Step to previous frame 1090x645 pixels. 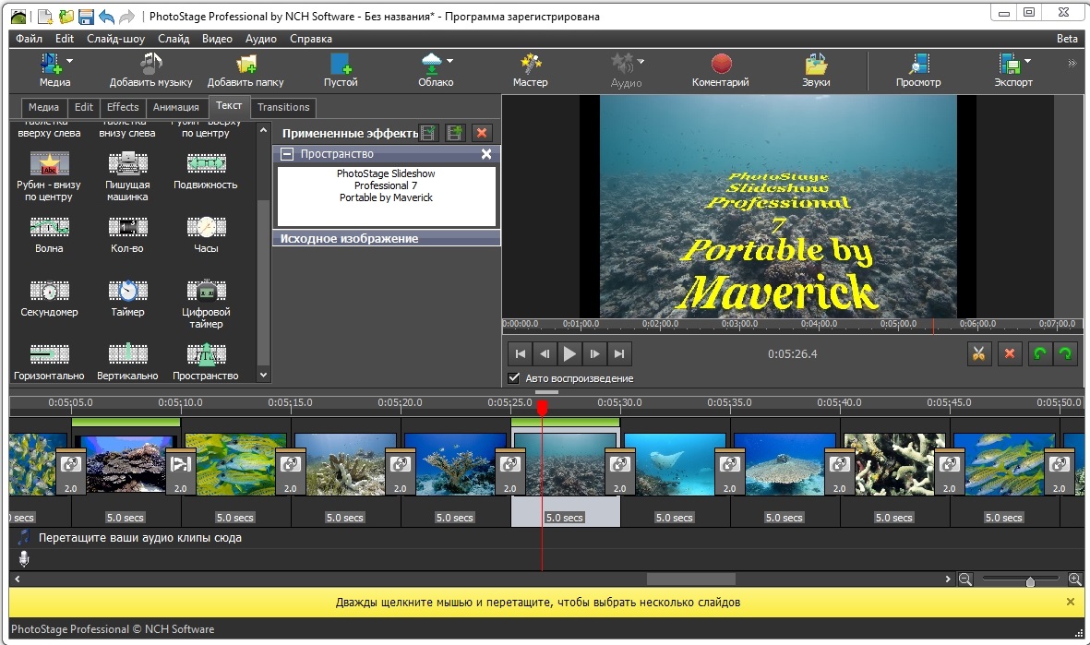[545, 353]
